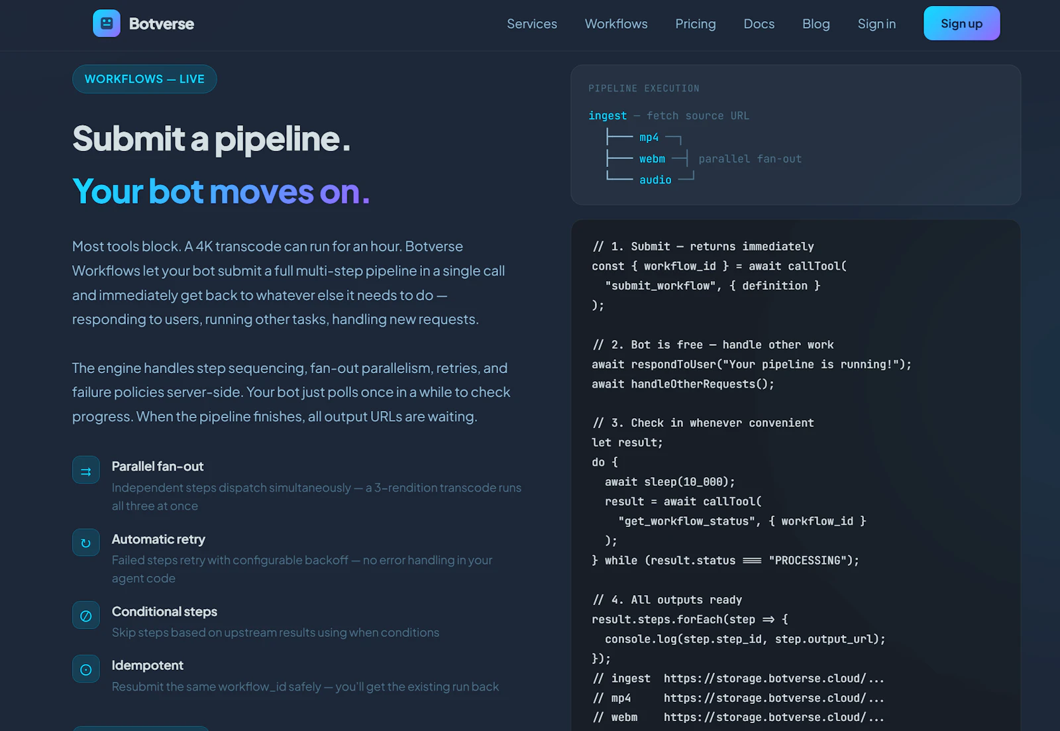Click the Conditional steps slashed circle icon
Screen dimensions: 1060x731
(86, 616)
